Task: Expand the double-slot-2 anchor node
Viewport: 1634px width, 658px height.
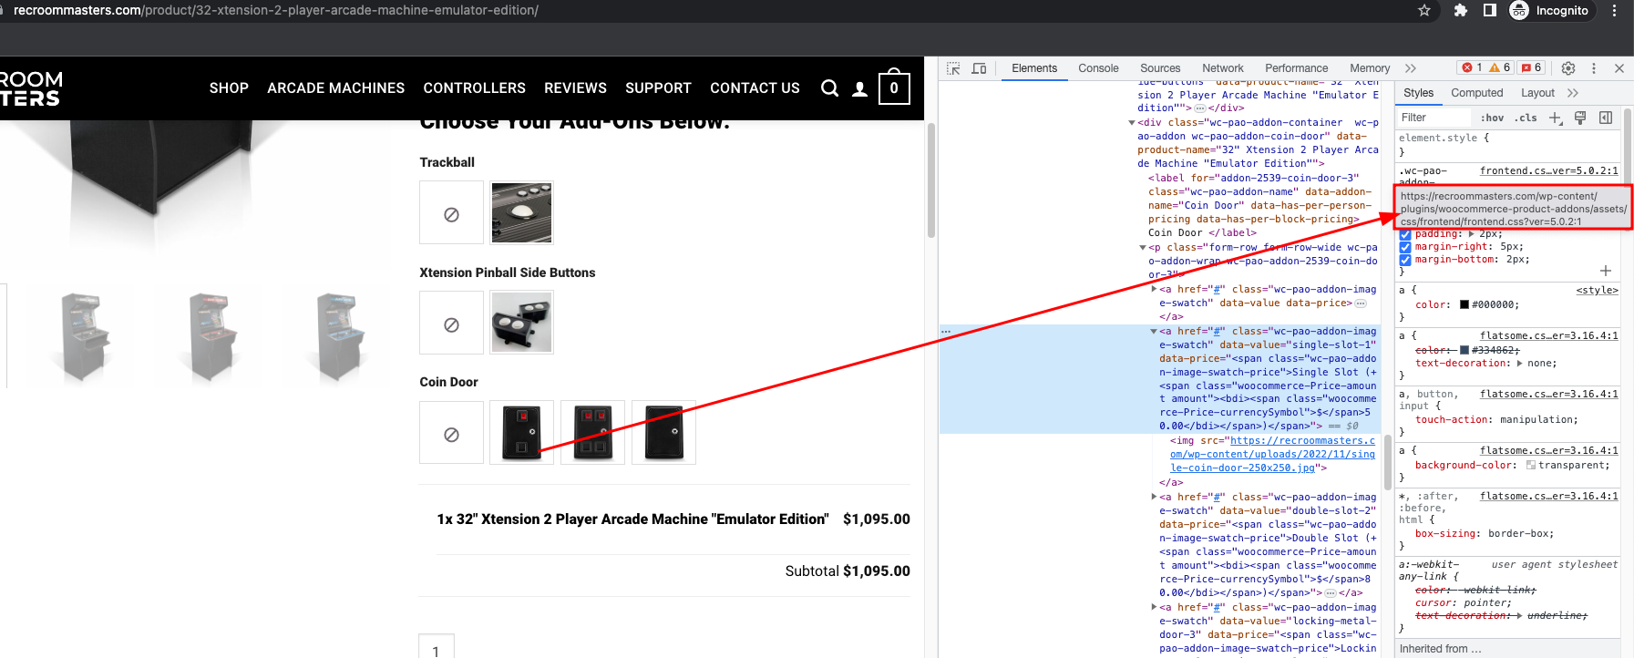Action: [1154, 498]
